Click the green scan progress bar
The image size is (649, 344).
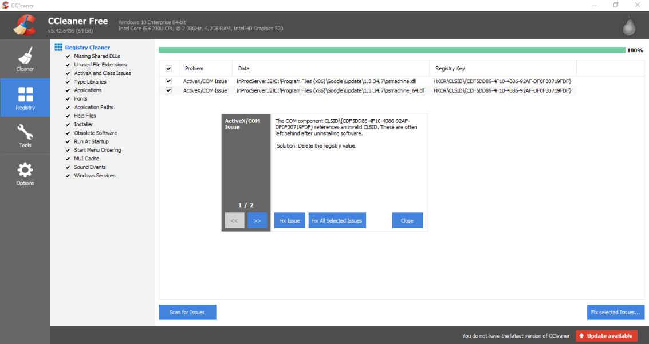point(392,50)
